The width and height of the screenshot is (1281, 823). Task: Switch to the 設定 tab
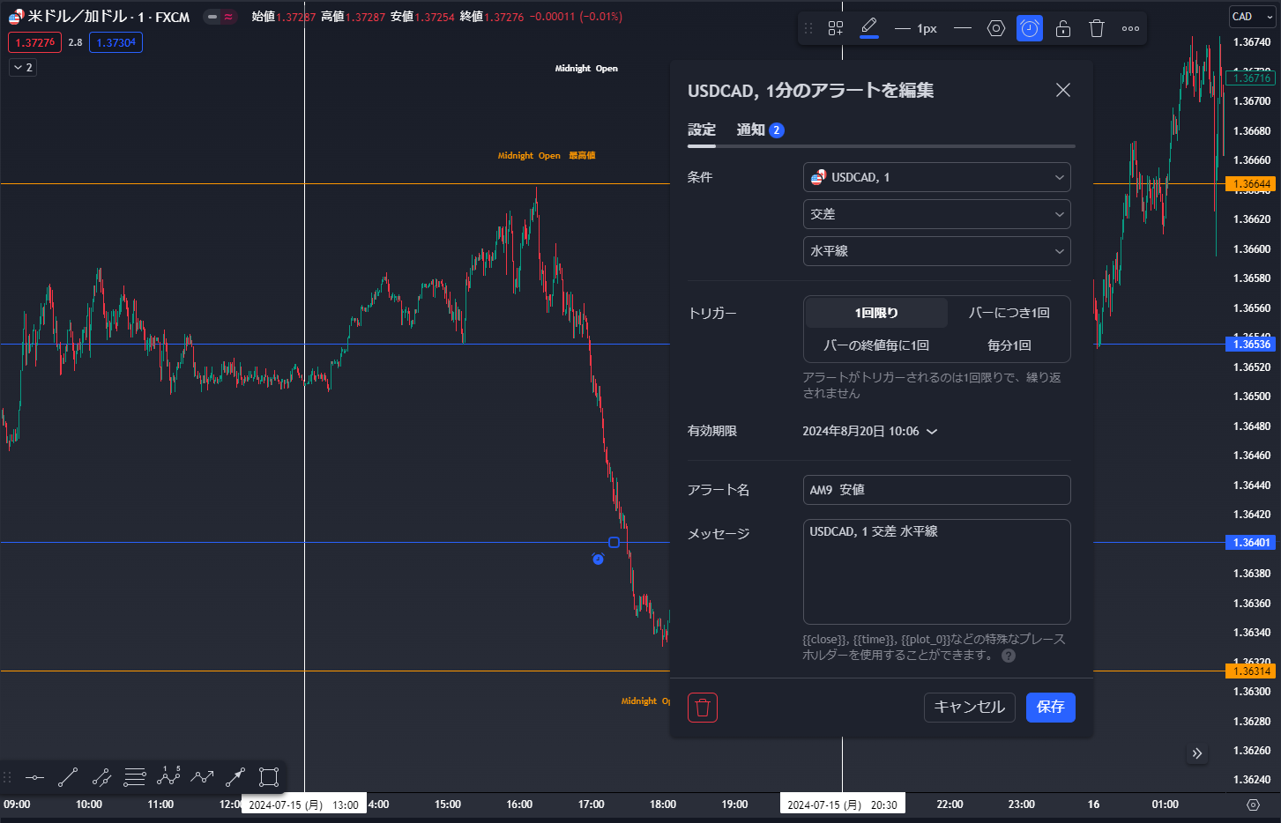tap(702, 130)
